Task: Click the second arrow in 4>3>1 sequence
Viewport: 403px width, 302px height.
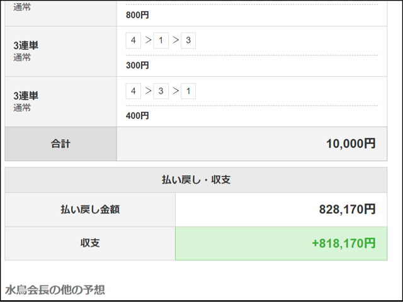Action: (x=176, y=91)
